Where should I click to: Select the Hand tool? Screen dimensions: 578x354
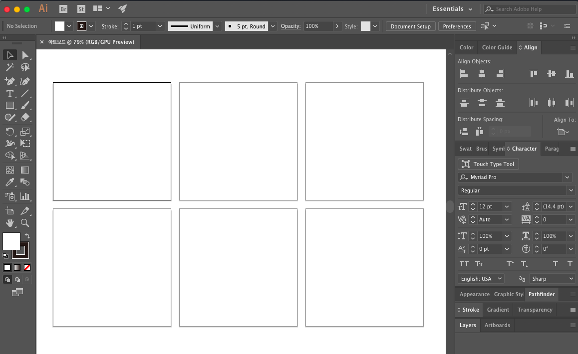click(x=10, y=223)
